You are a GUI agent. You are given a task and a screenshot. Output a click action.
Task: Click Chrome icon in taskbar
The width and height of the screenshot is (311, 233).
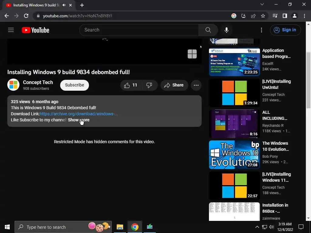[135, 227]
